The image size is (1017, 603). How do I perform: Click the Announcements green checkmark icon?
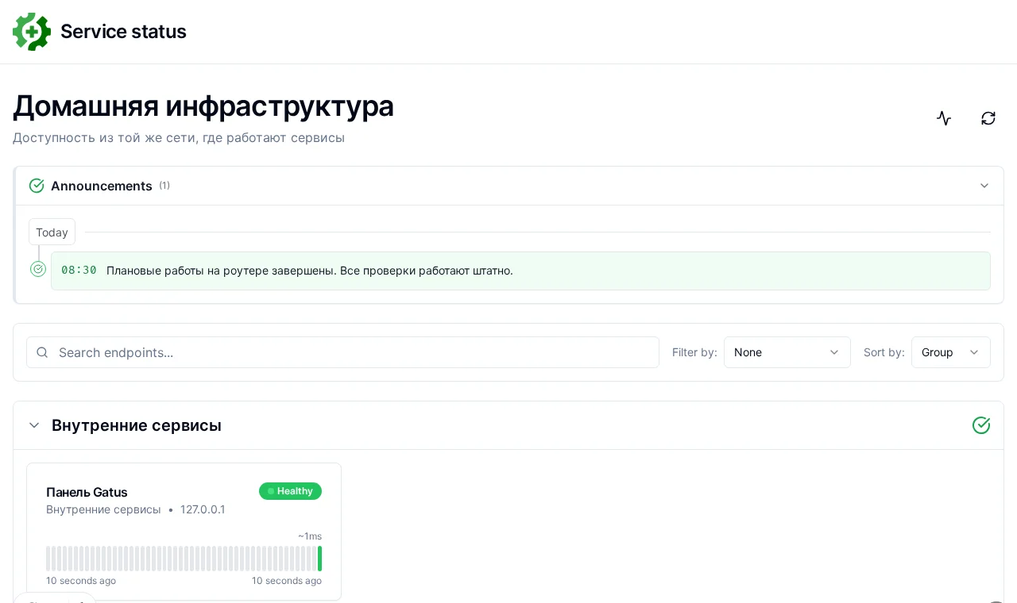click(x=37, y=186)
